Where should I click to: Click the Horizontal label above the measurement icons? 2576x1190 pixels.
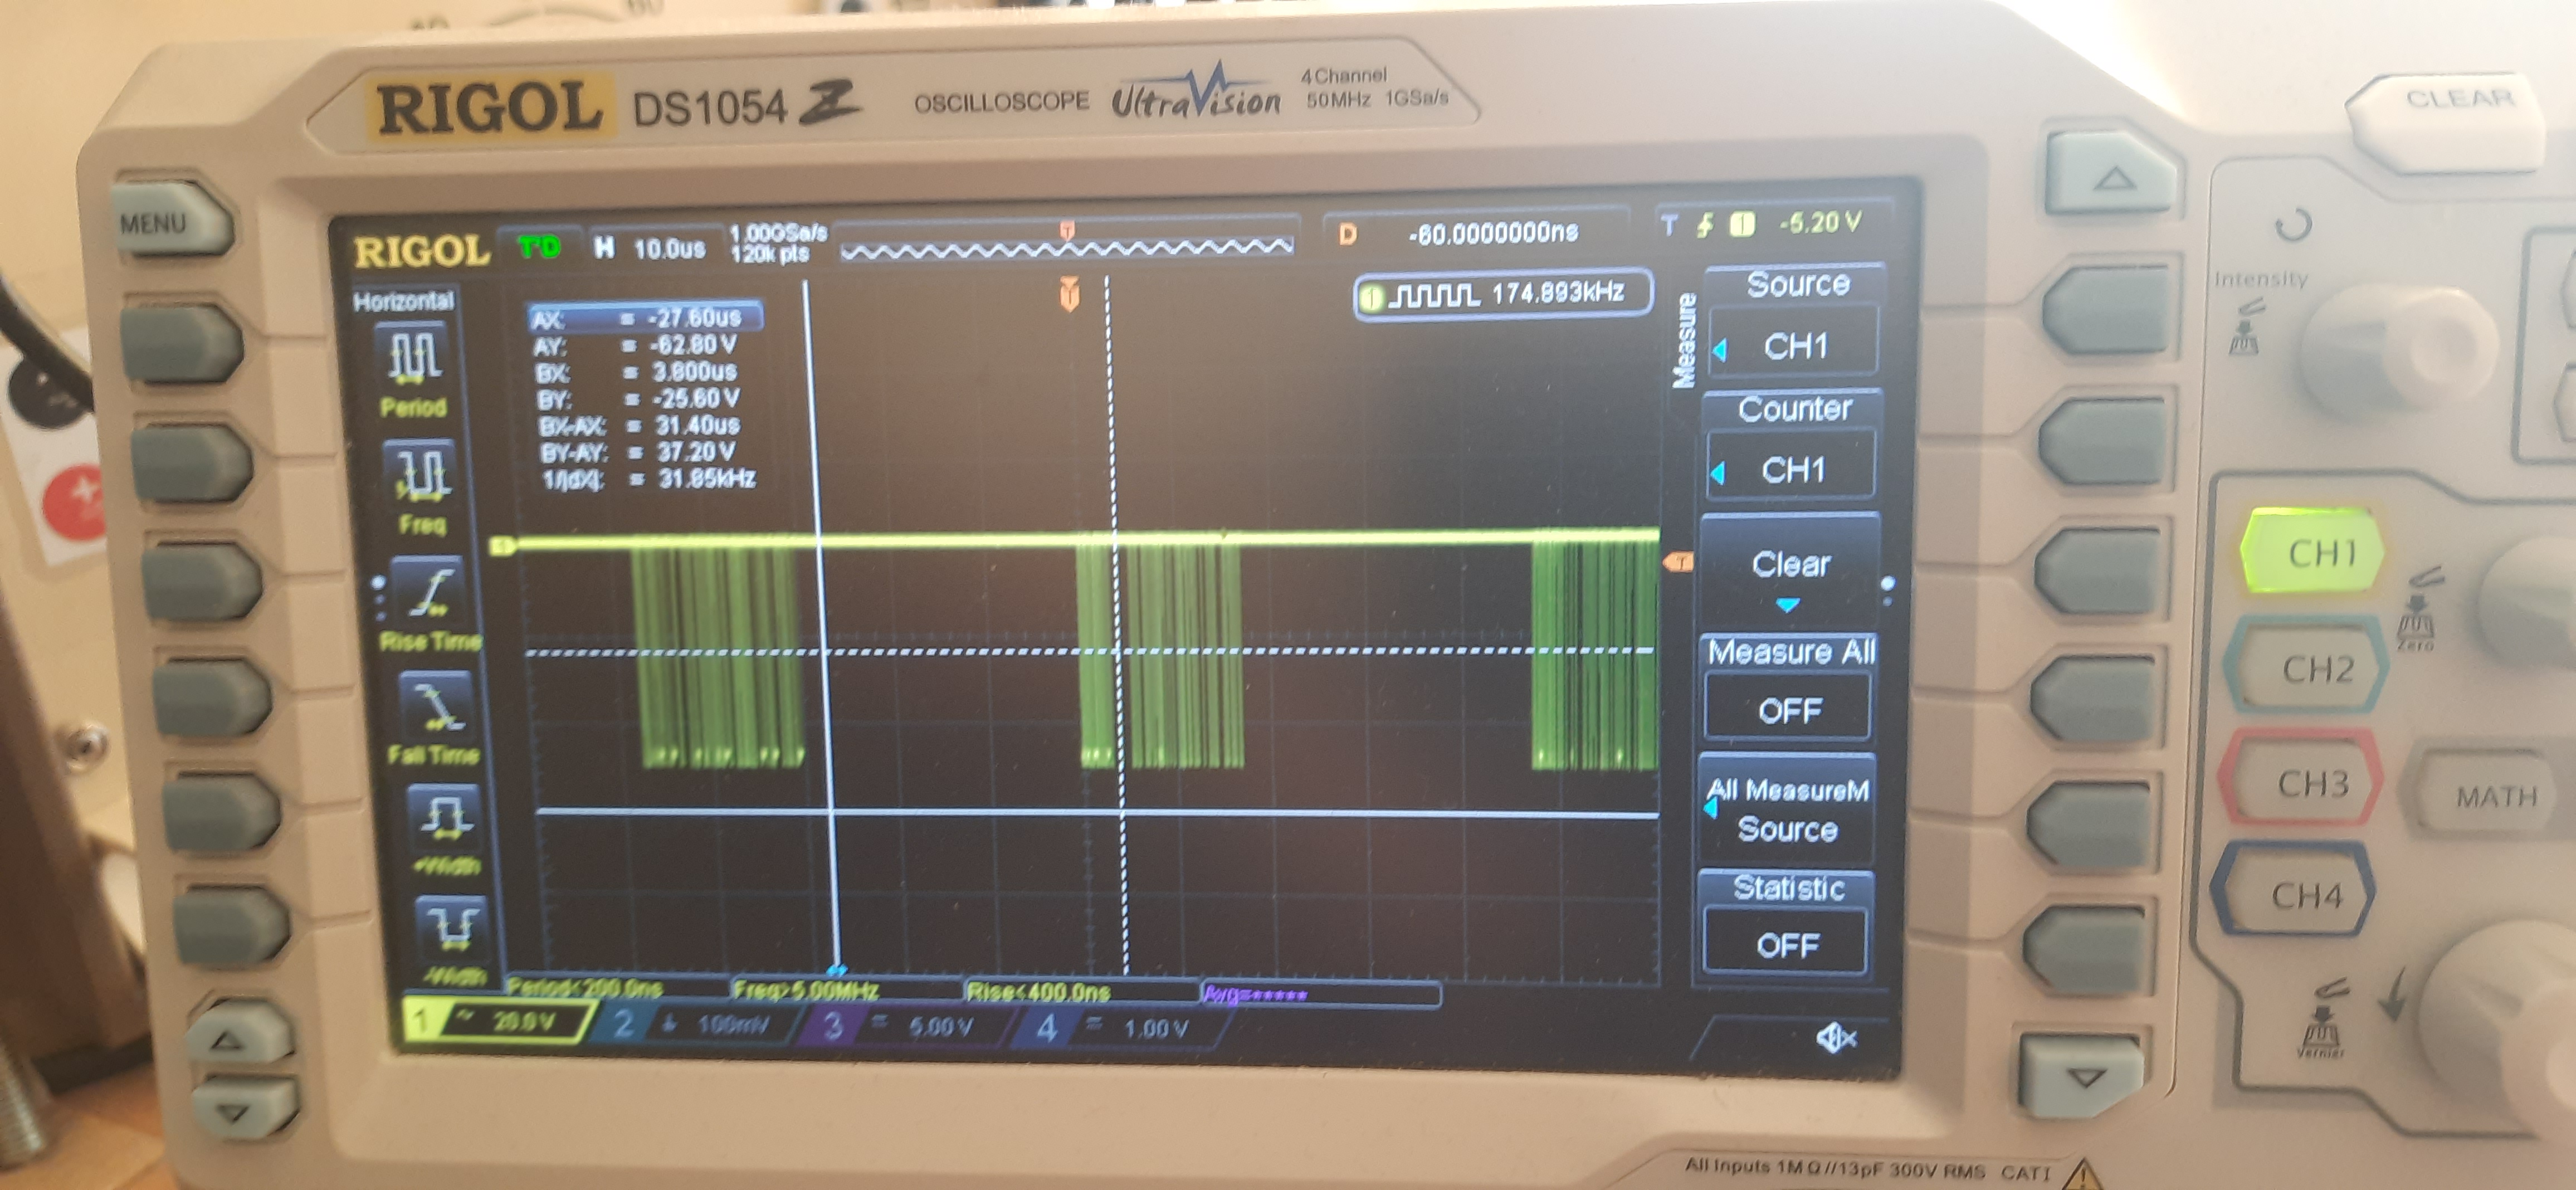point(404,301)
